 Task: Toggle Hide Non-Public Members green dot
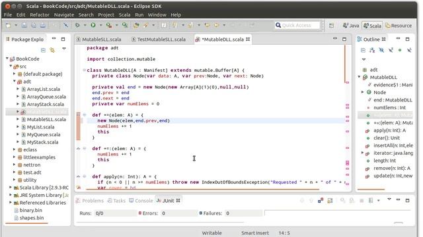coord(400,50)
